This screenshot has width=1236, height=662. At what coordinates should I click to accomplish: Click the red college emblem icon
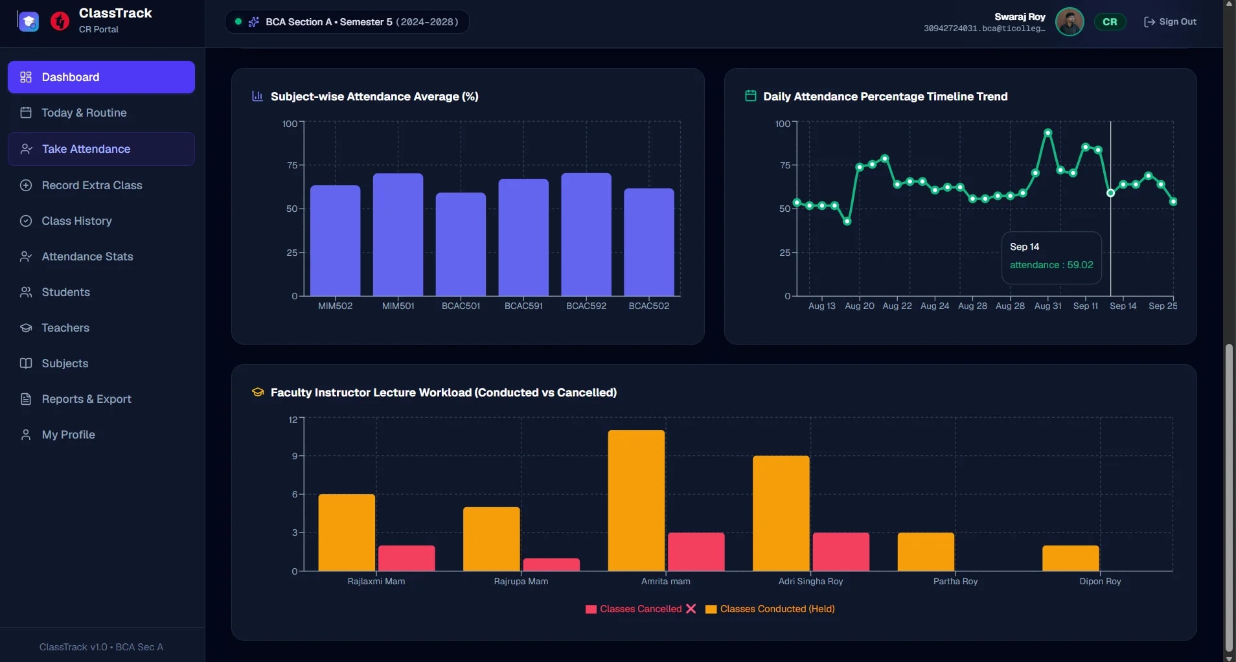[60, 21]
